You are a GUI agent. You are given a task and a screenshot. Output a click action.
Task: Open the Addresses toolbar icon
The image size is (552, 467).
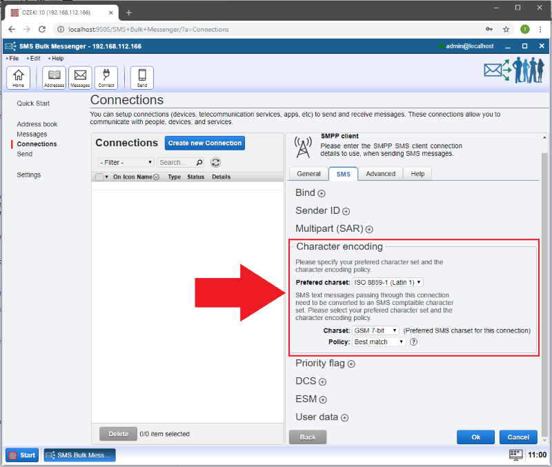pyautogui.click(x=54, y=77)
